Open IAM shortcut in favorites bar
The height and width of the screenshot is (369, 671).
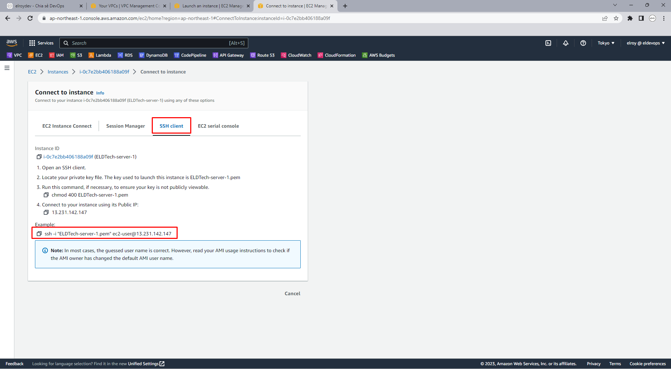(x=56, y=55)
